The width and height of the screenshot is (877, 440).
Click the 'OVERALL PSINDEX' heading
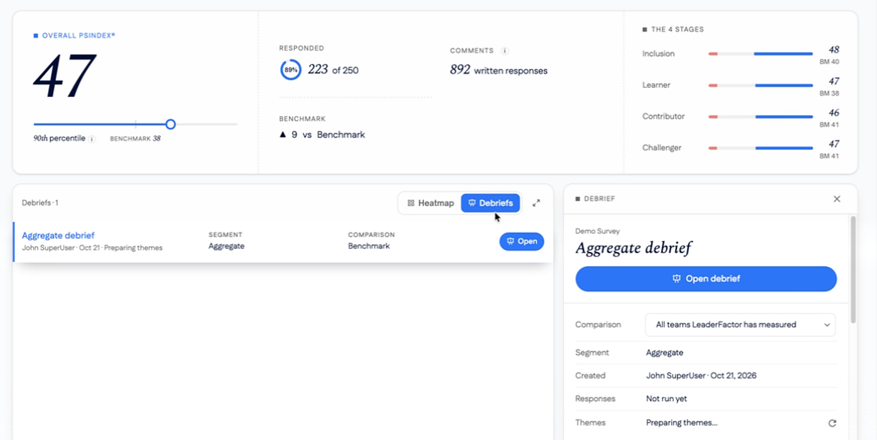pyautogui.click(x=78, y=36)
